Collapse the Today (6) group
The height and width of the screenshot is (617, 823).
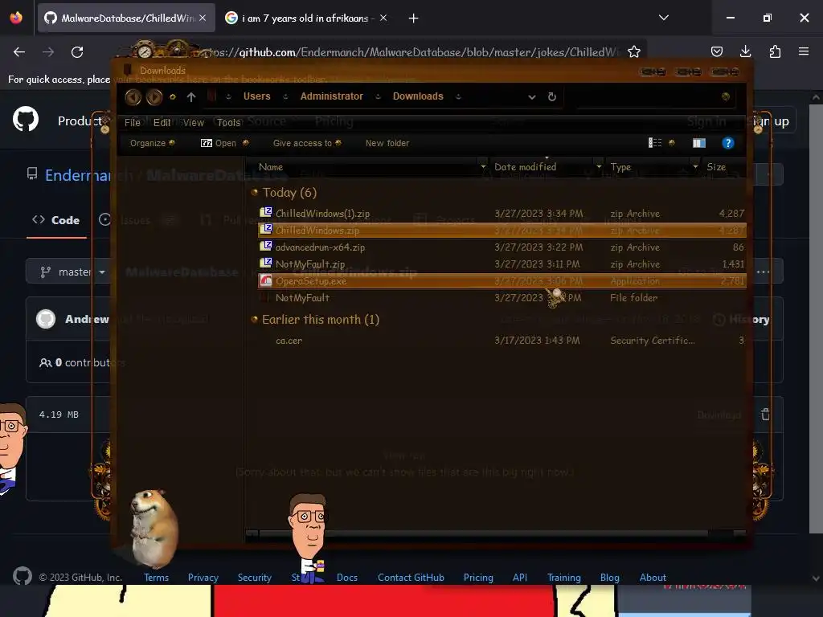pyautogui.click(x=255, y=192)
